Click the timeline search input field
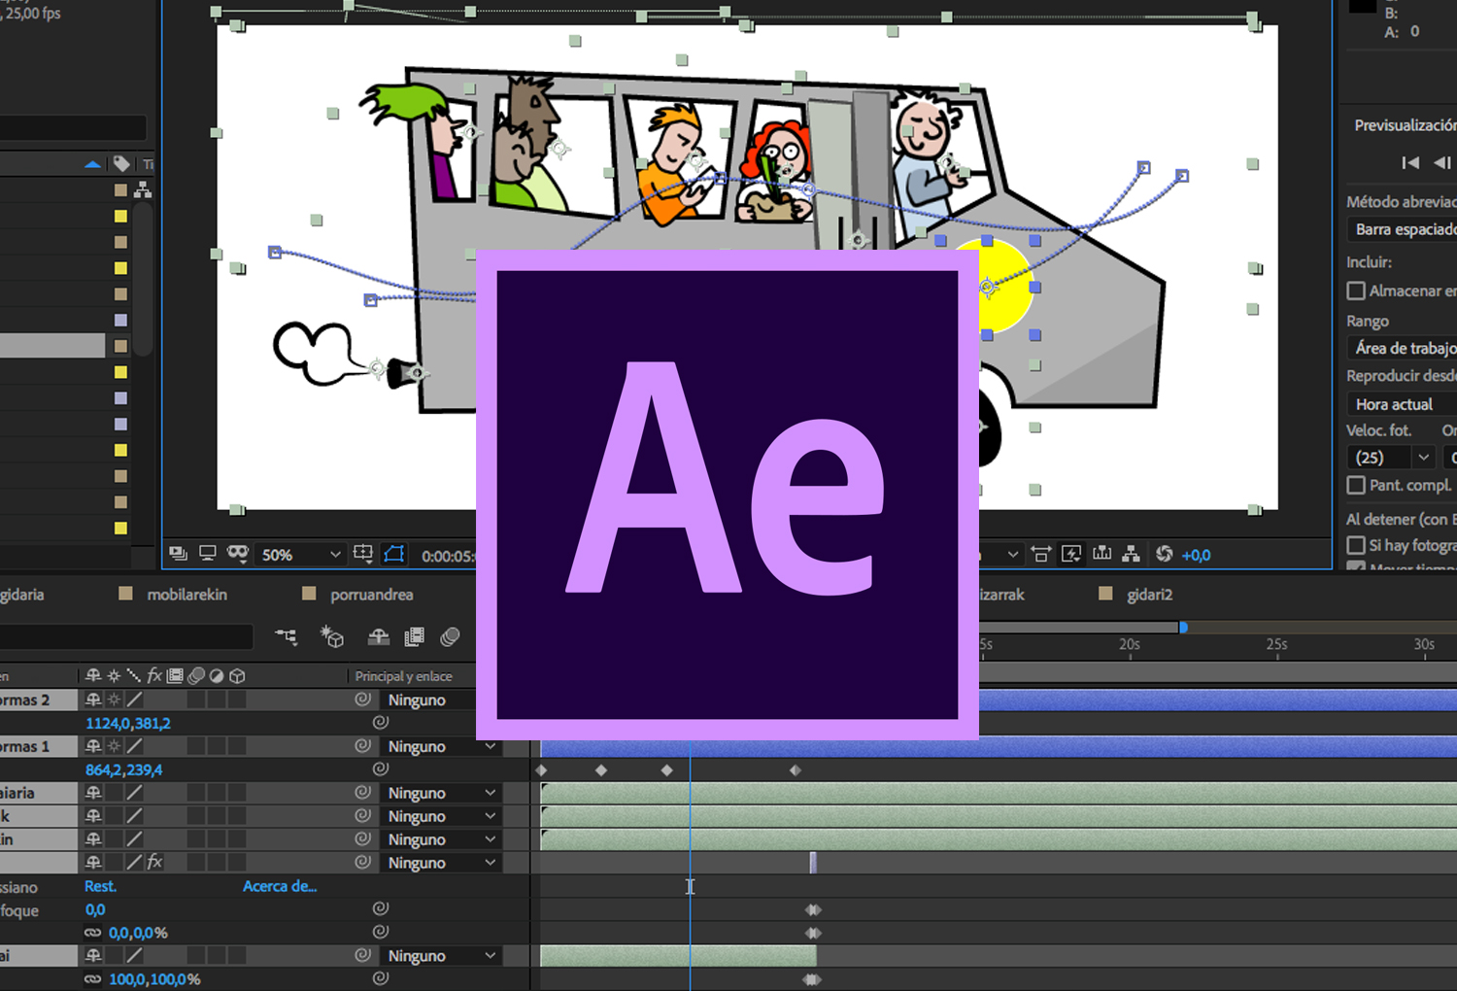 click(126, 637)
